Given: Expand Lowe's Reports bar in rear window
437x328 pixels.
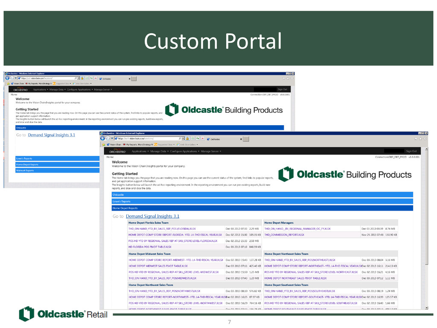Looking at the screenshot, I should click(x=58, y=158).
